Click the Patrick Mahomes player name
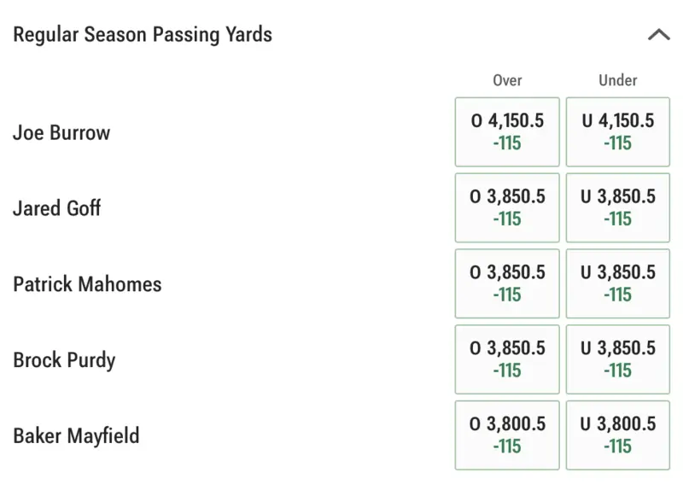 click(x=87, y=284)
